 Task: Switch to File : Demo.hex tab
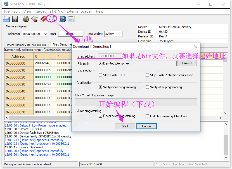click(x=62, y=44)
